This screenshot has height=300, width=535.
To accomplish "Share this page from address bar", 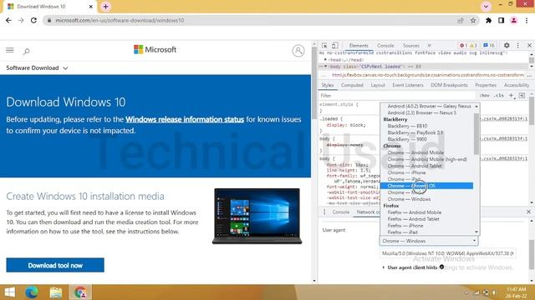I will (x=461, y=20).
